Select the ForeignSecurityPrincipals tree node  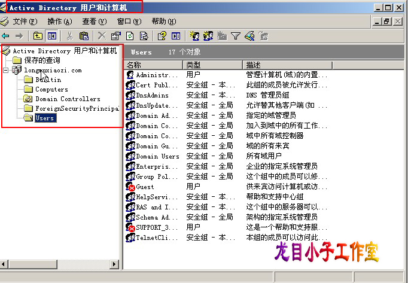click(x=77, y=108)
